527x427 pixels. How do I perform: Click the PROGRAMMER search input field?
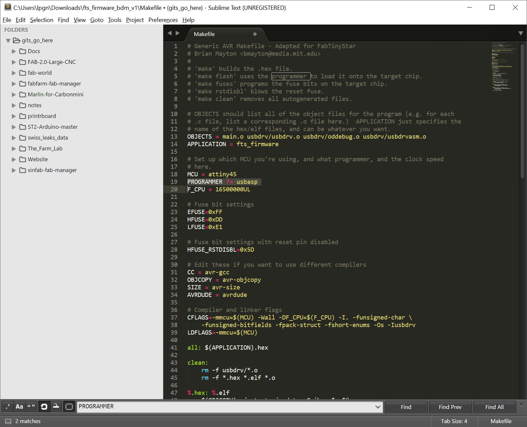(x=225, y=407)
